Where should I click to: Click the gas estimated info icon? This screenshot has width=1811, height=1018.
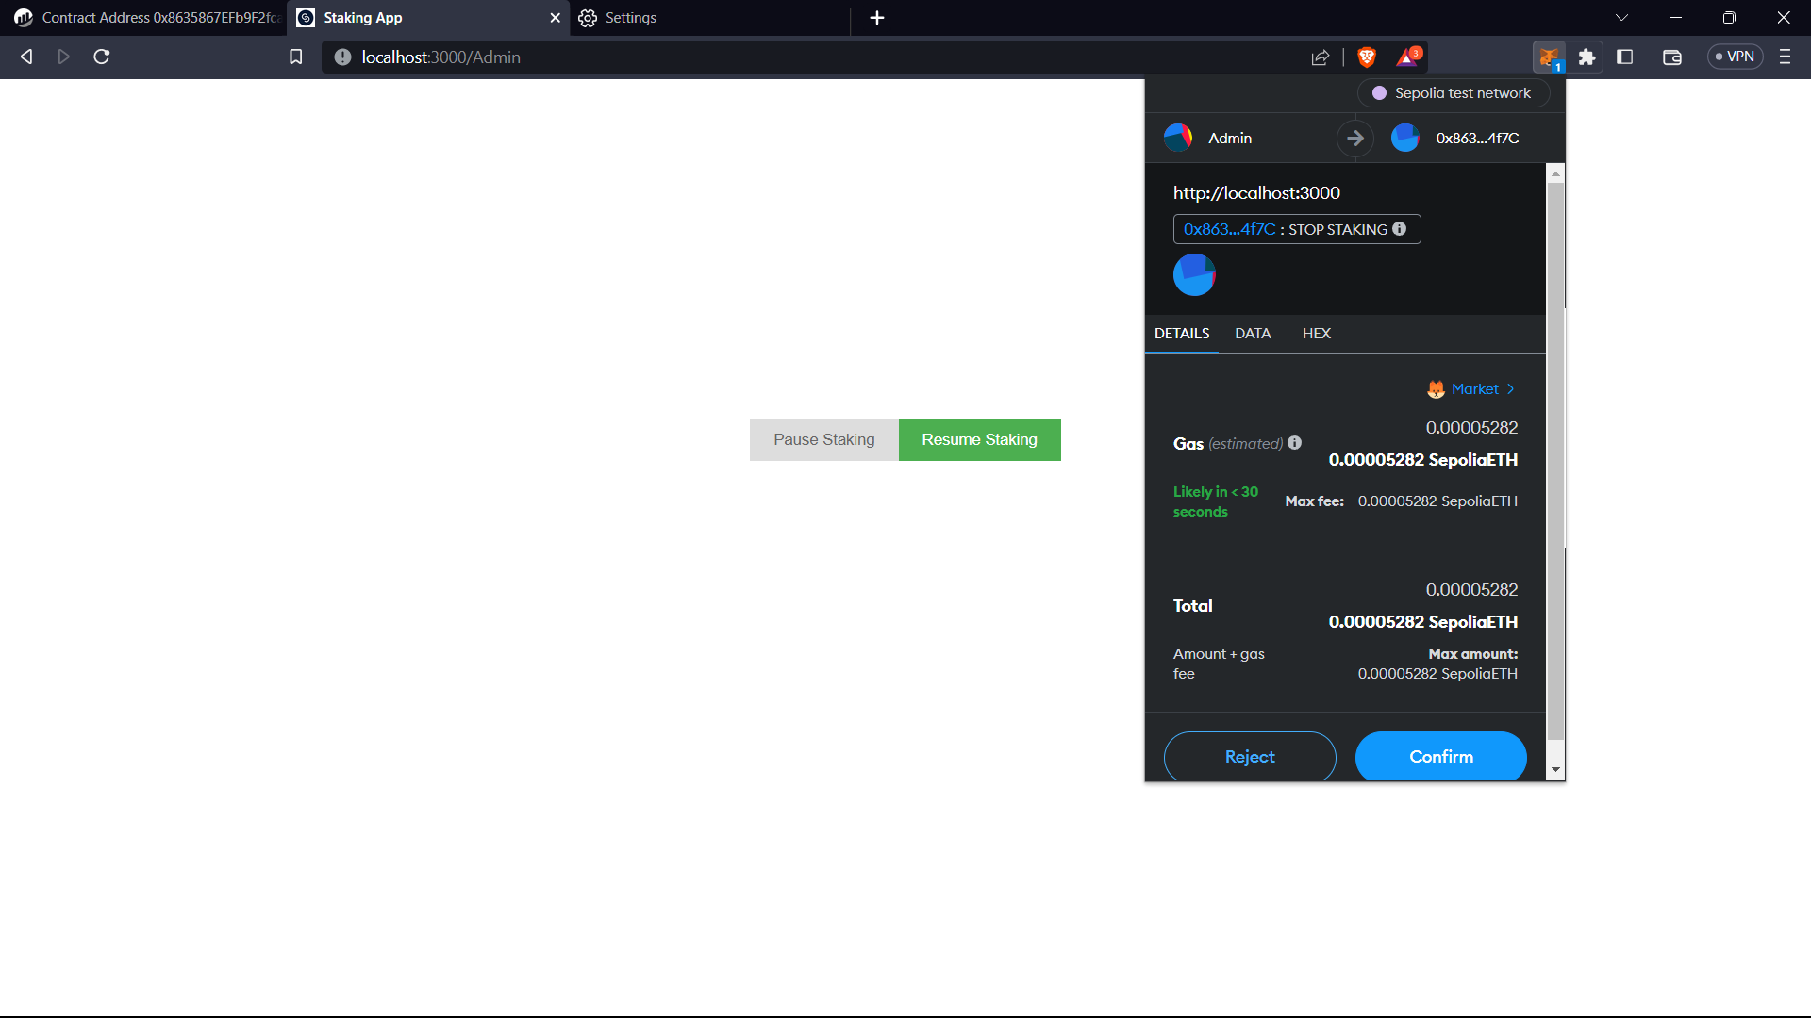point(1295,442)
